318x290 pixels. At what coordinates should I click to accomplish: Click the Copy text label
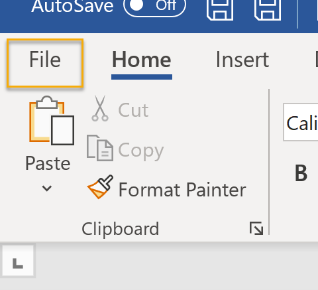pyautogui.click(x=141, y=151)
